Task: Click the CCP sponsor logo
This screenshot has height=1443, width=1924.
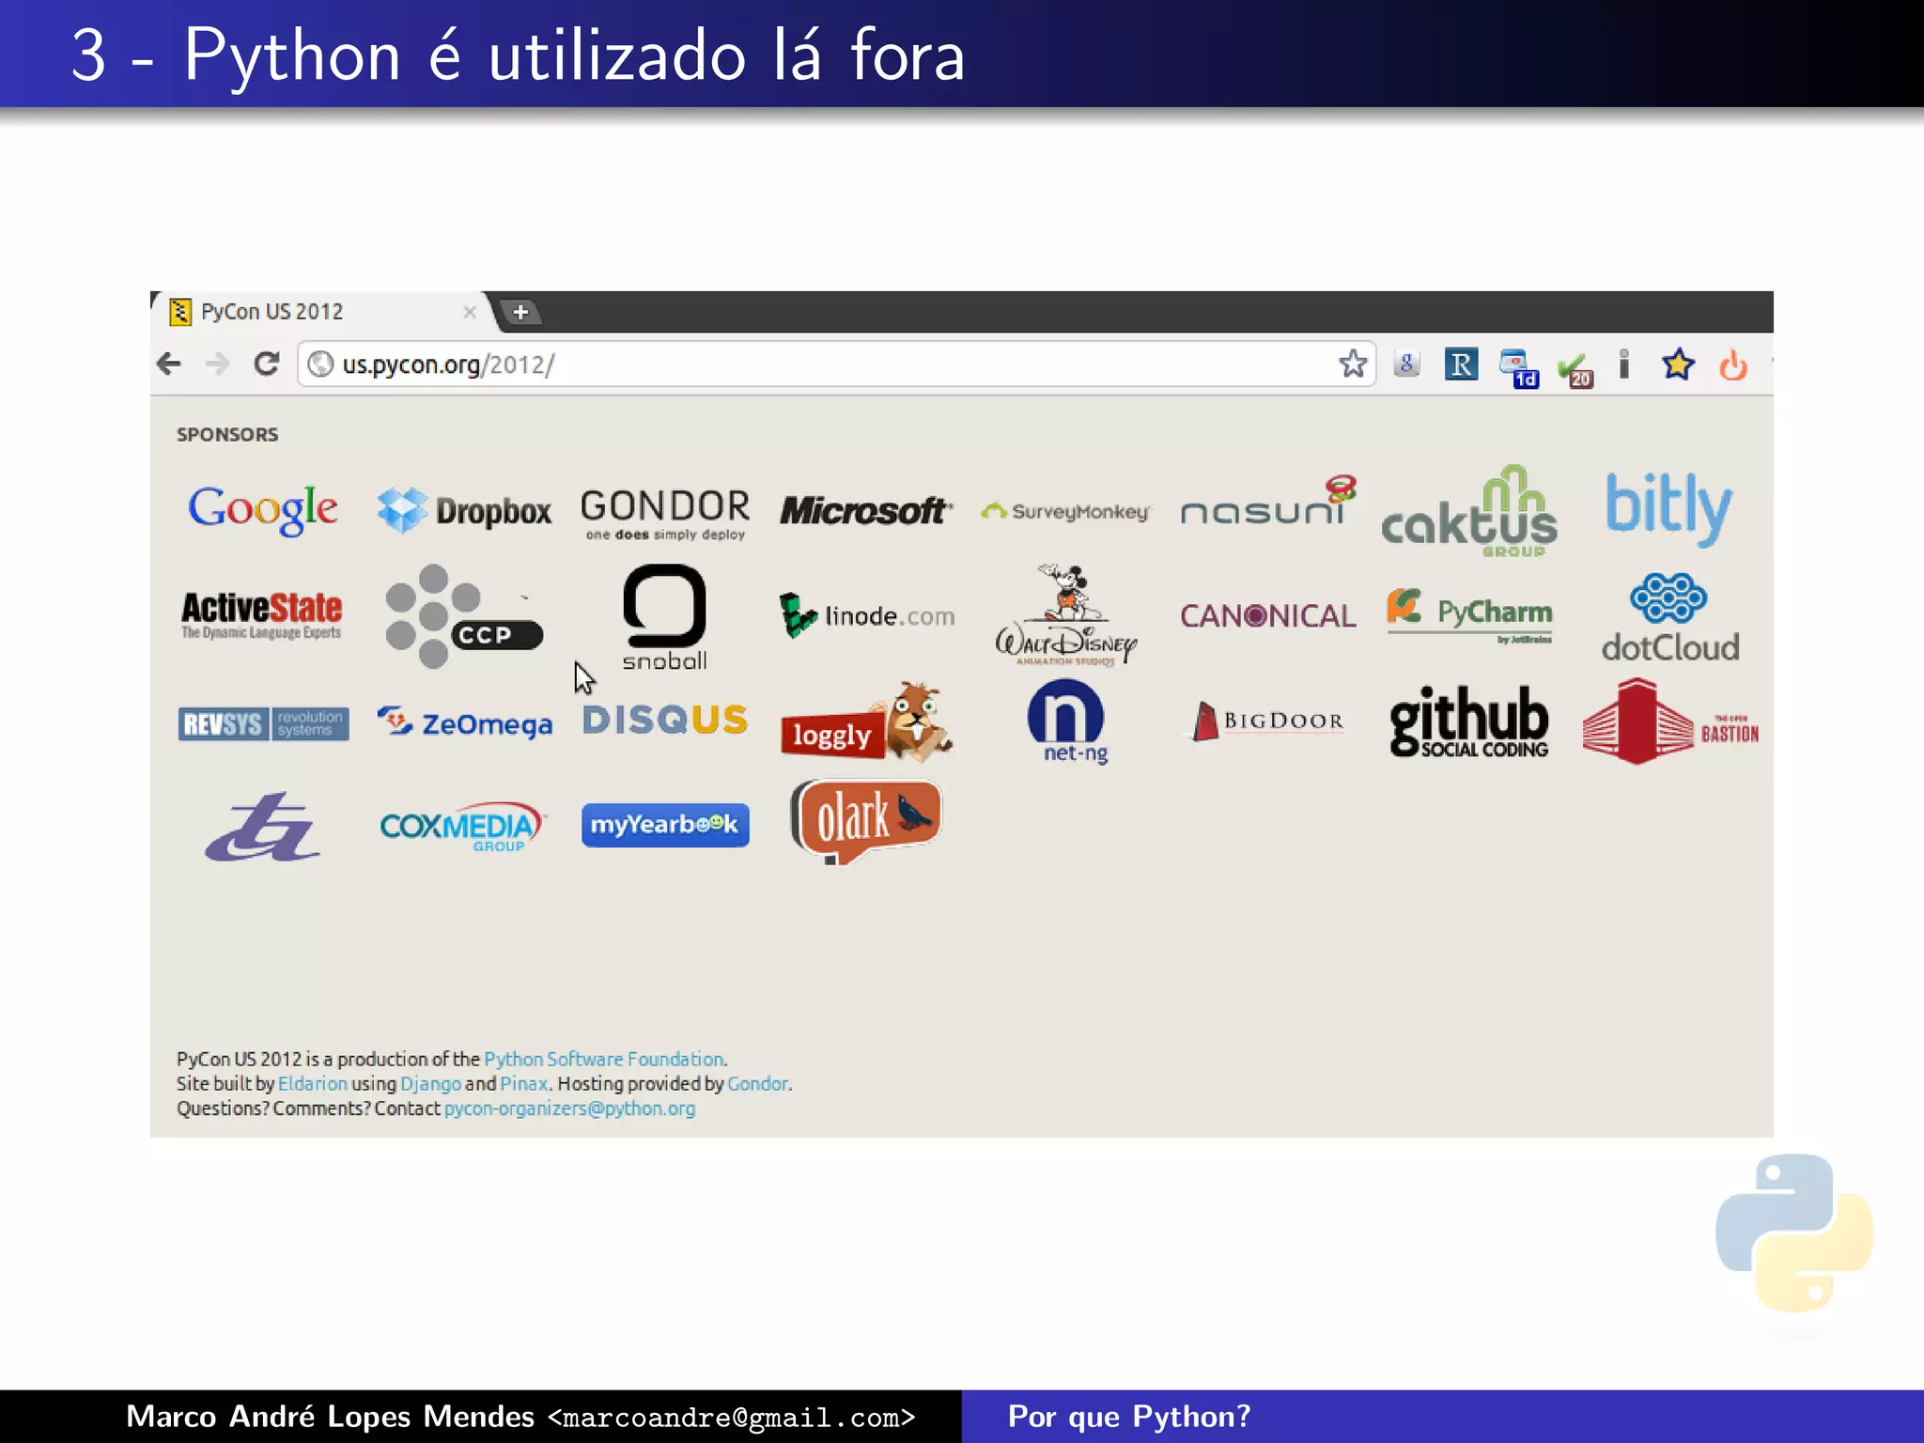Action: tap(464, 616)
